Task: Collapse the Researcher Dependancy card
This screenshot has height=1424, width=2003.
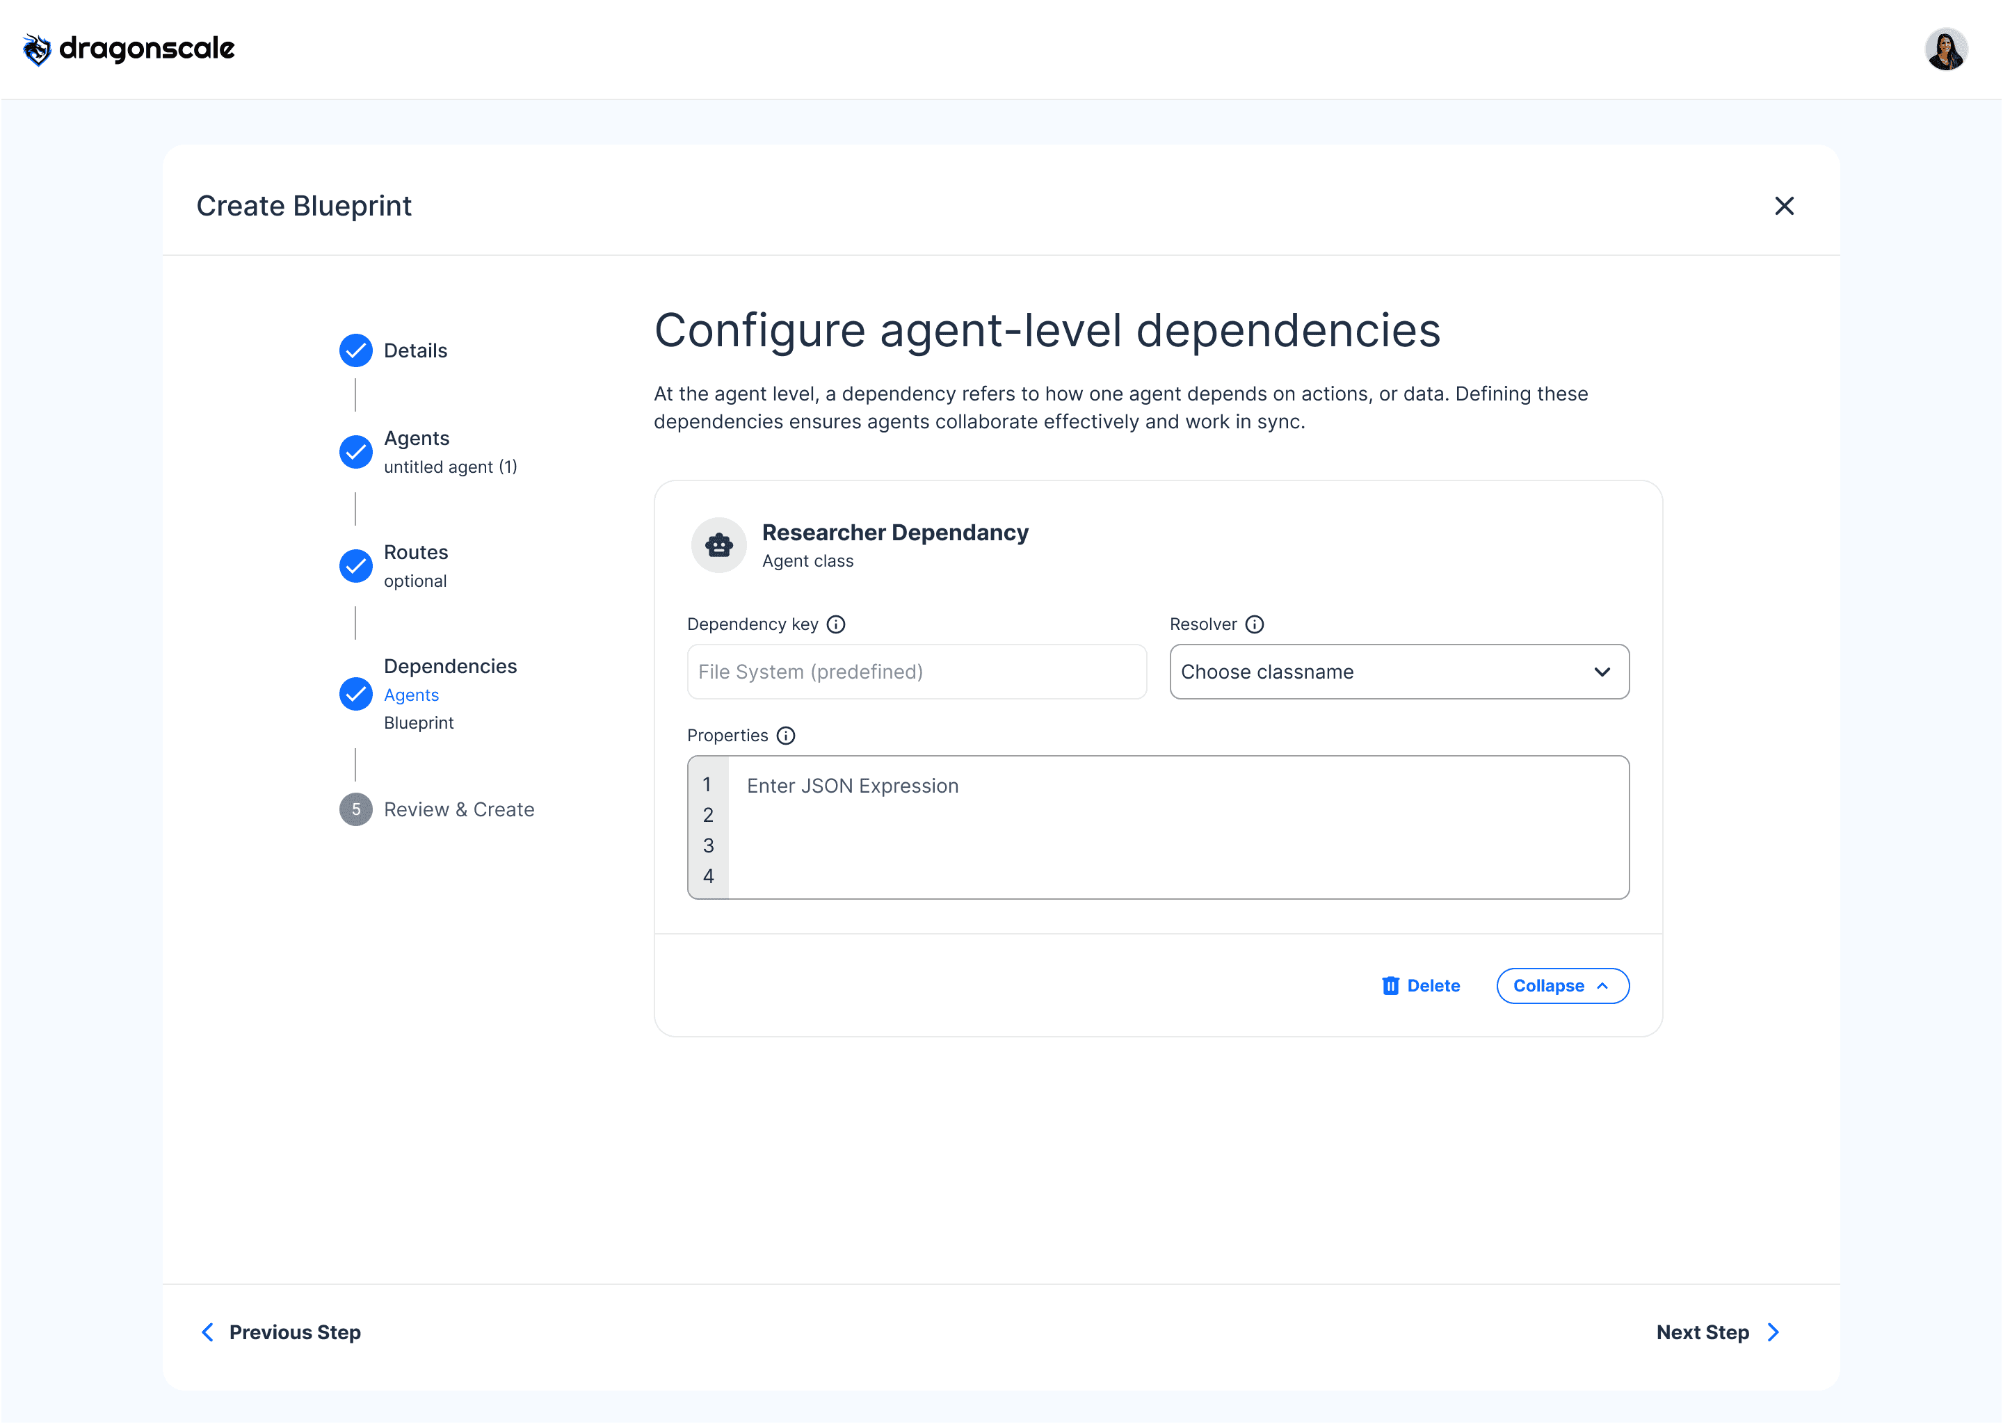Action: [x=1562, y=987]
